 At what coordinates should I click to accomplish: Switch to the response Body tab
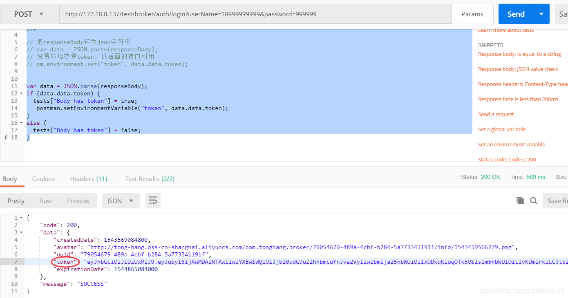(x=10, y=179)
